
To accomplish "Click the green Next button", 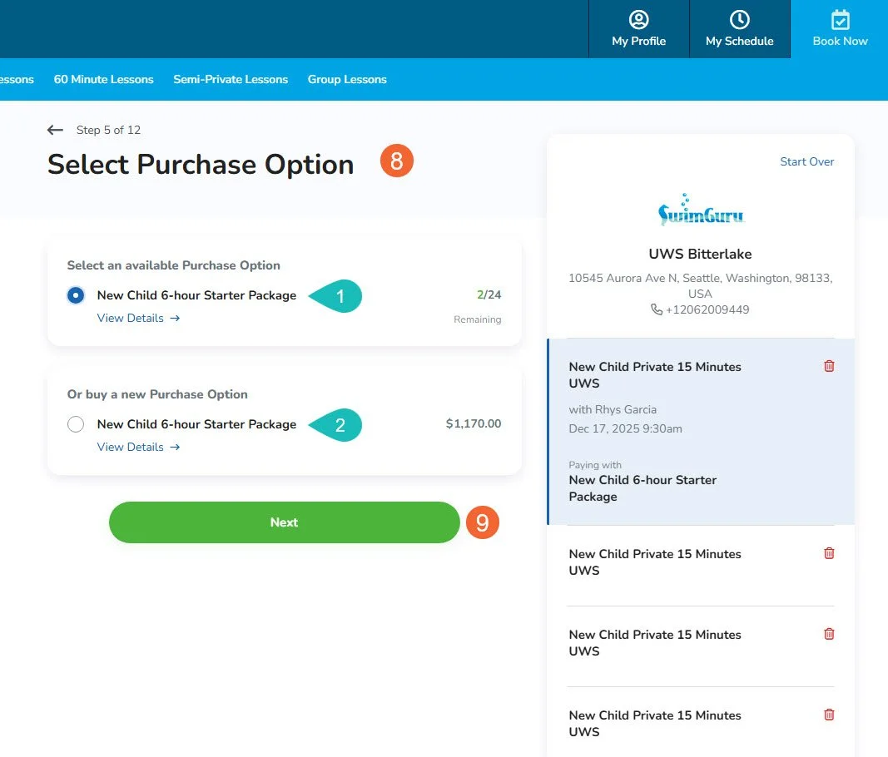I will click(x=284, y=522).
